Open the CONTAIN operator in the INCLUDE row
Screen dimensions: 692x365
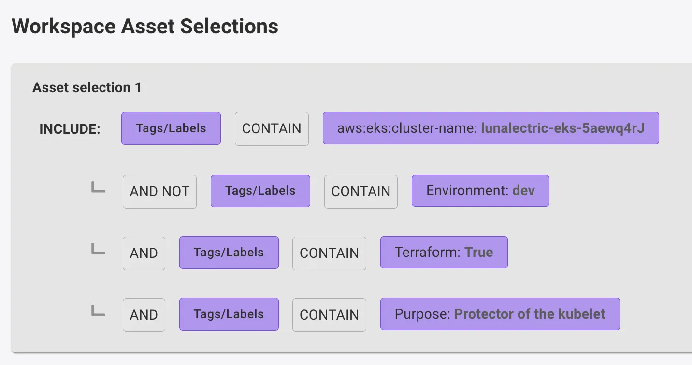272,129
